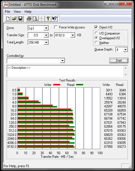The image size is (135, 171).
Task: Enable Force Write Access checkbox
Action: (56, 27)
